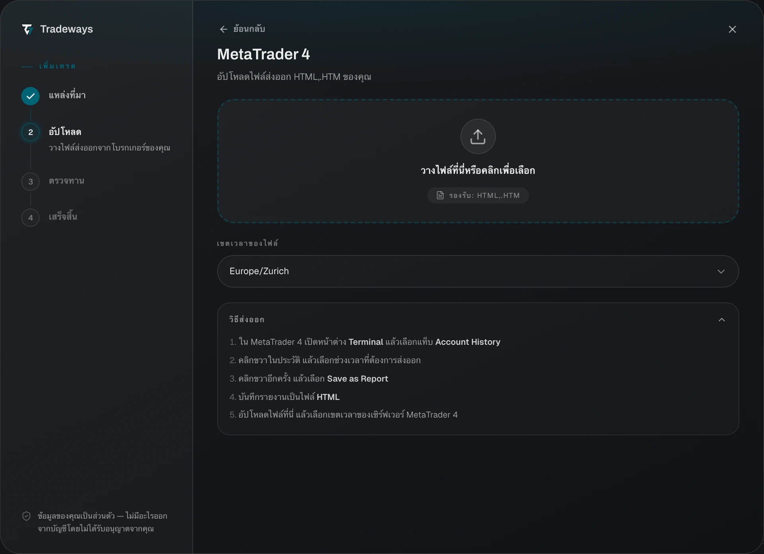This screenshot has width=764, height=554.
Task: Click the privacy shield icon
Action: click(26, 516)
